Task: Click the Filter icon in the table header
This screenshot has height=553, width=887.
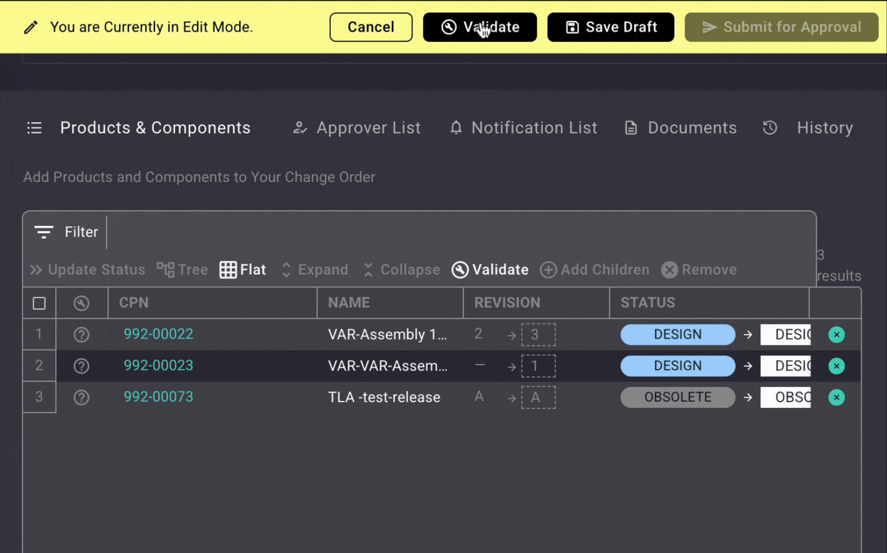Action: (x=44, y=232)
